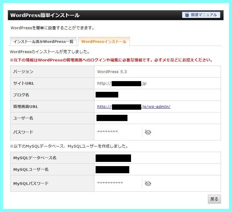Click the MySQLユーザー名 row label
Image resolution: width=232 pixels, height=212 pixels.
click(31, 169)
